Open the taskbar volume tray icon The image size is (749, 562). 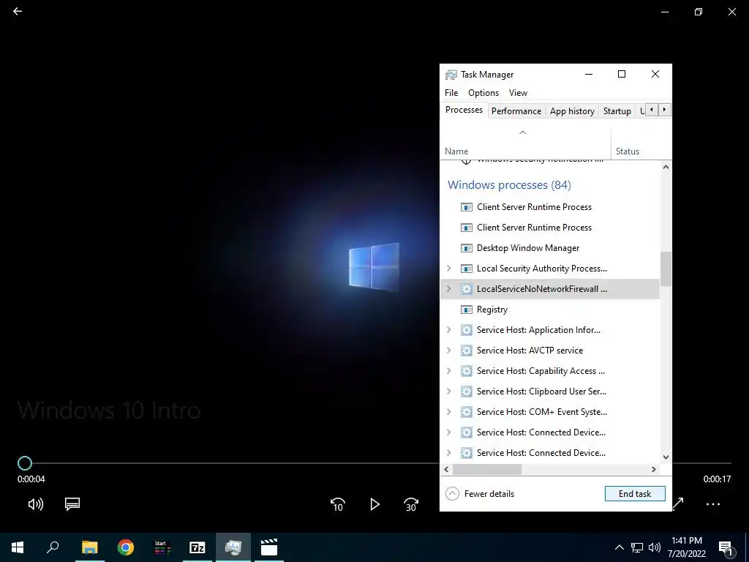(655, 547)
